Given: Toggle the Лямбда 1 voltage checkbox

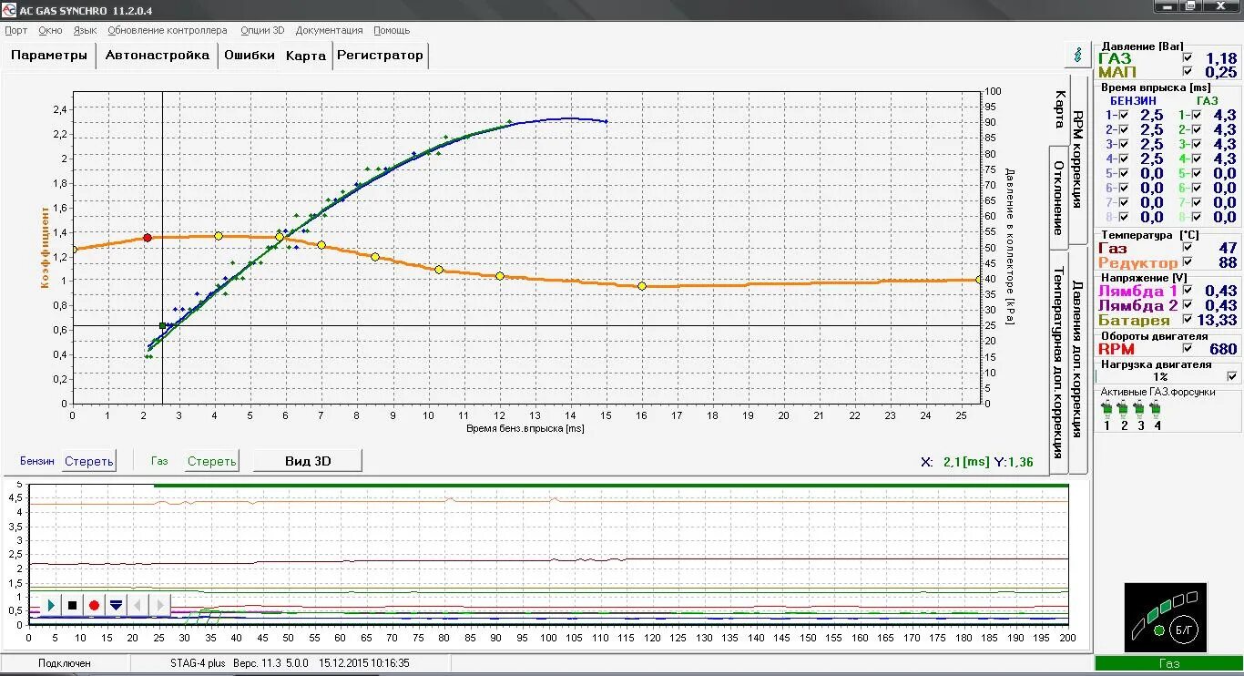Looking at the screenshot, I should click(1188, 291).
